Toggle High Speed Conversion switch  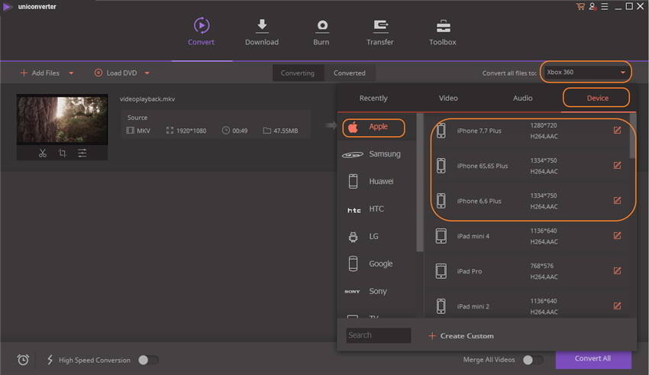pos(148,360)
